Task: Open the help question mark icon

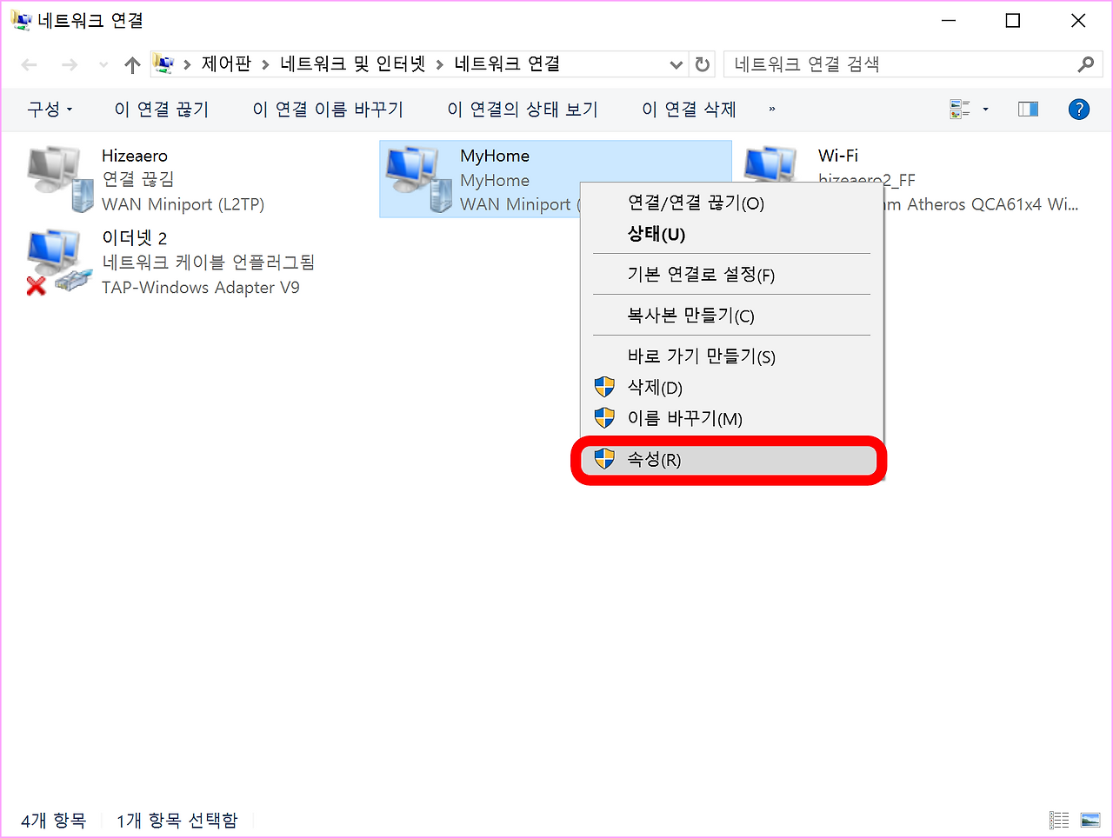Action: coord(1079,109)
